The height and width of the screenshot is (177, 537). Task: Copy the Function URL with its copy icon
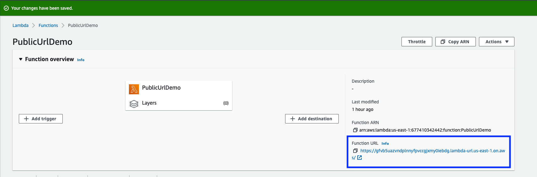[x=355, y=151]
